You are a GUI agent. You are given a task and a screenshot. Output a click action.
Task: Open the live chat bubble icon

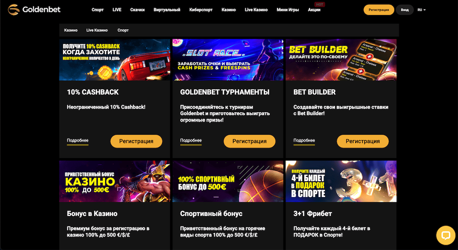coord(445,235)
